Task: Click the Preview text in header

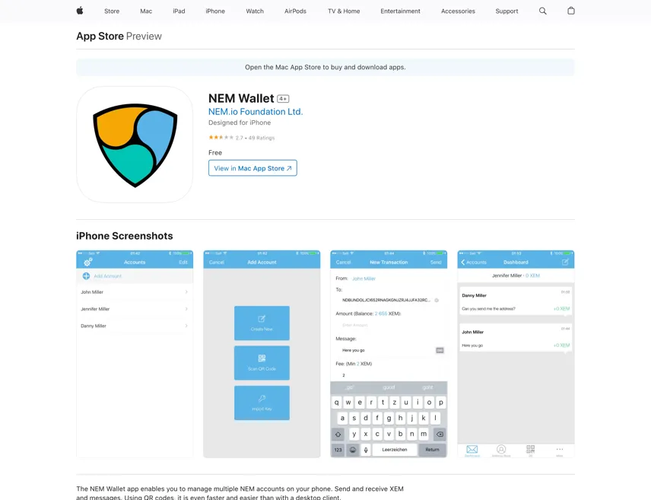Action: (x=144, y=37)
